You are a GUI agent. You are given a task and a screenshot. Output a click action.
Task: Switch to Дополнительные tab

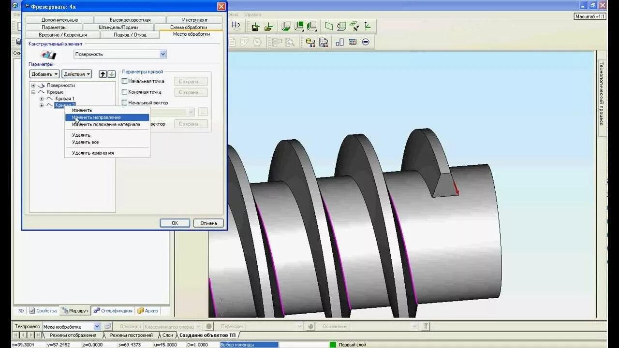point(59,20)
